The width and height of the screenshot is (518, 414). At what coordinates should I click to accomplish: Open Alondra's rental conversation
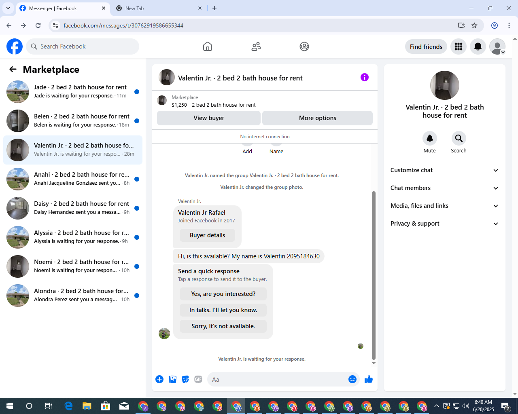coord(73,296)
